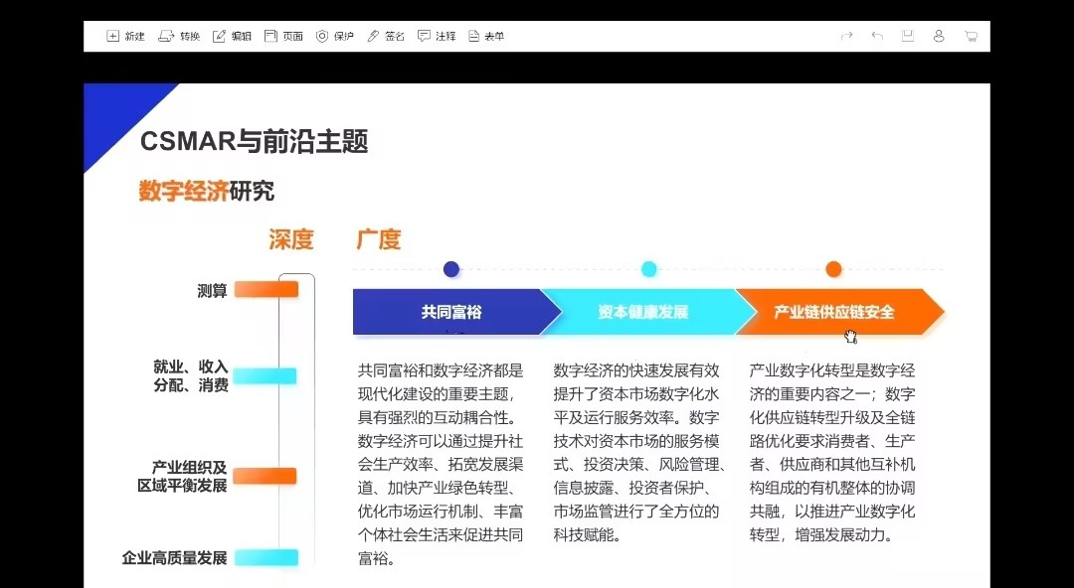Click the cyan bar beside 企业高质量发展

tap(267, 557)
